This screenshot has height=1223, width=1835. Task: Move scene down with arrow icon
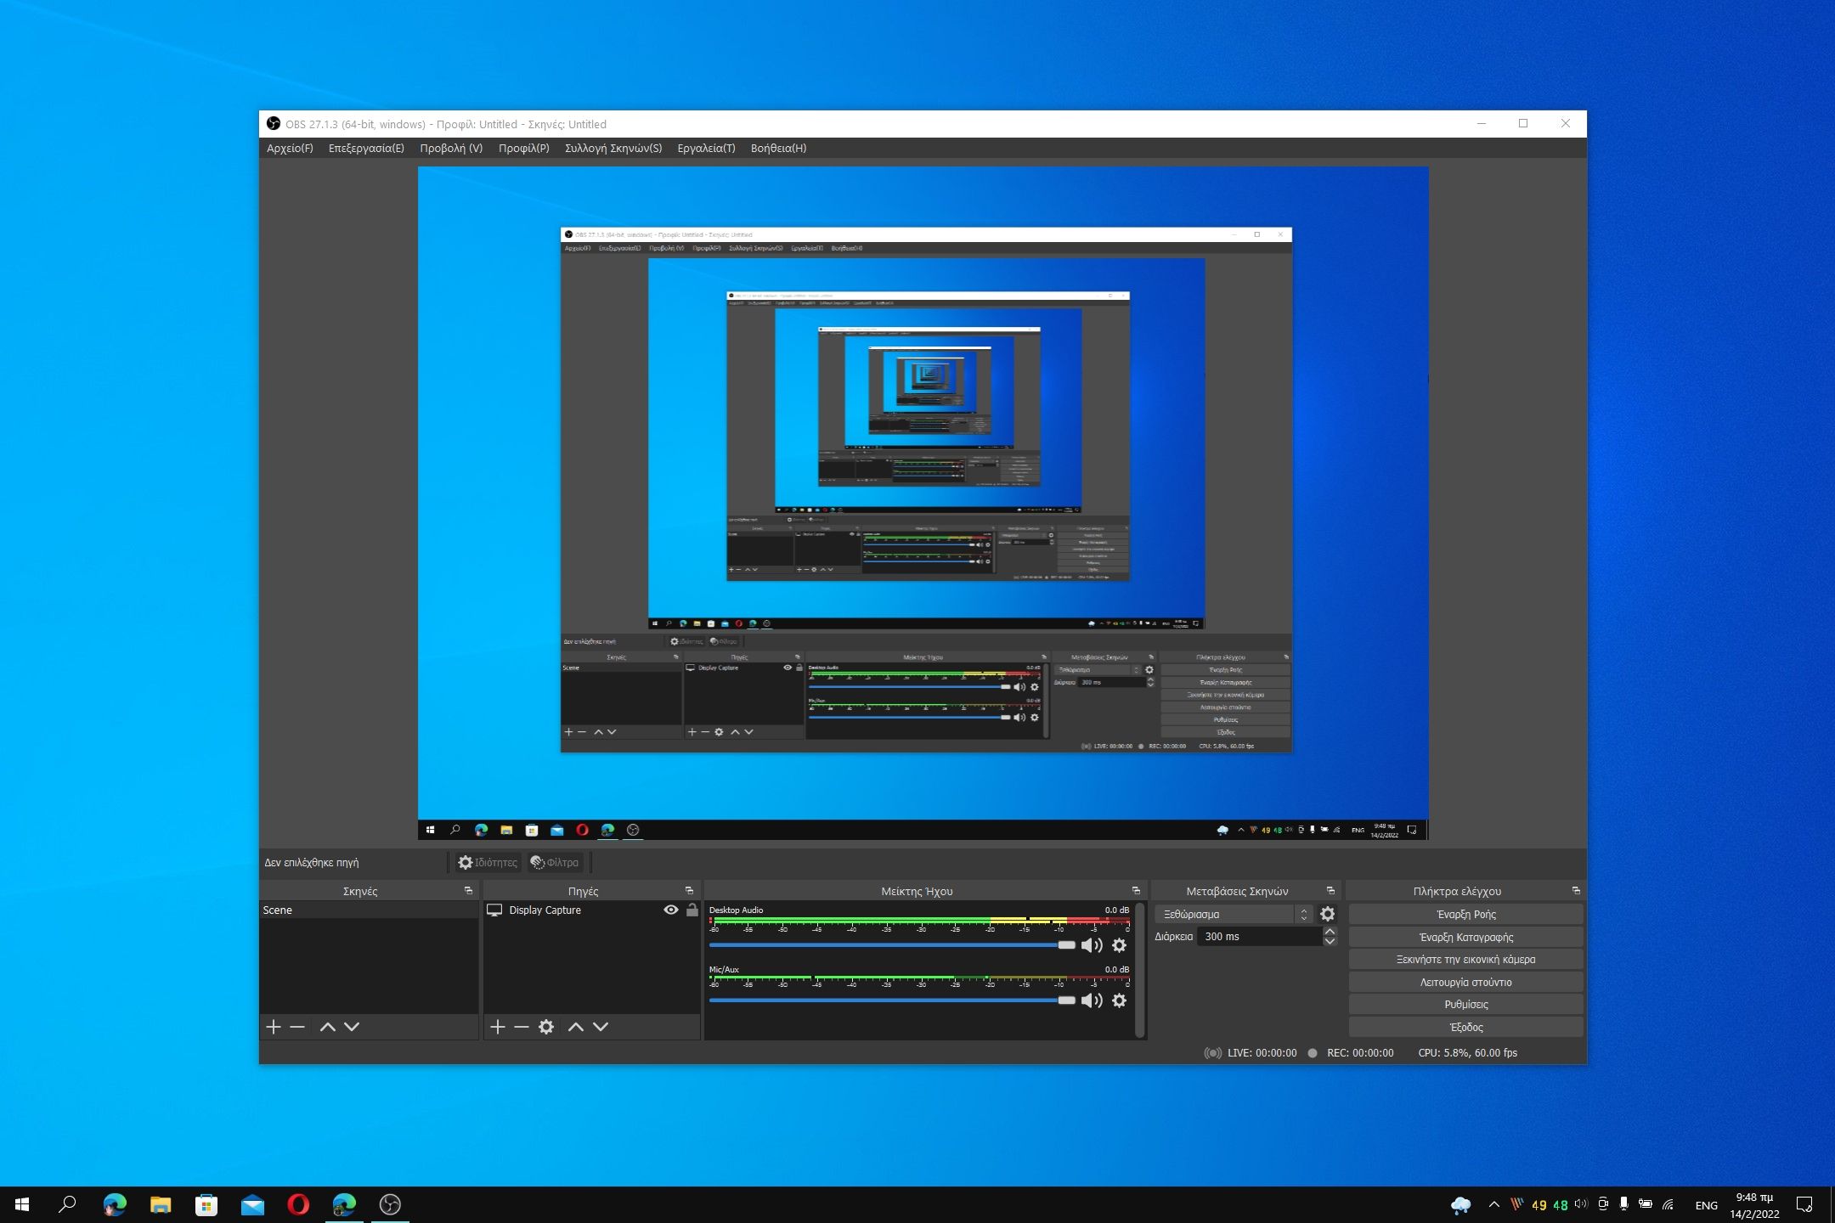(x=352, y=1027)
